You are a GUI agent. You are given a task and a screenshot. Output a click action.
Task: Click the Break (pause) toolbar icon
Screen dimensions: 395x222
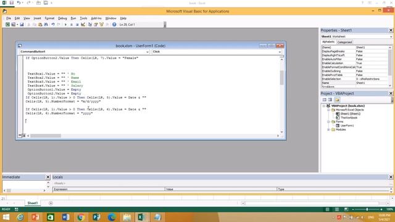[72, 25]
